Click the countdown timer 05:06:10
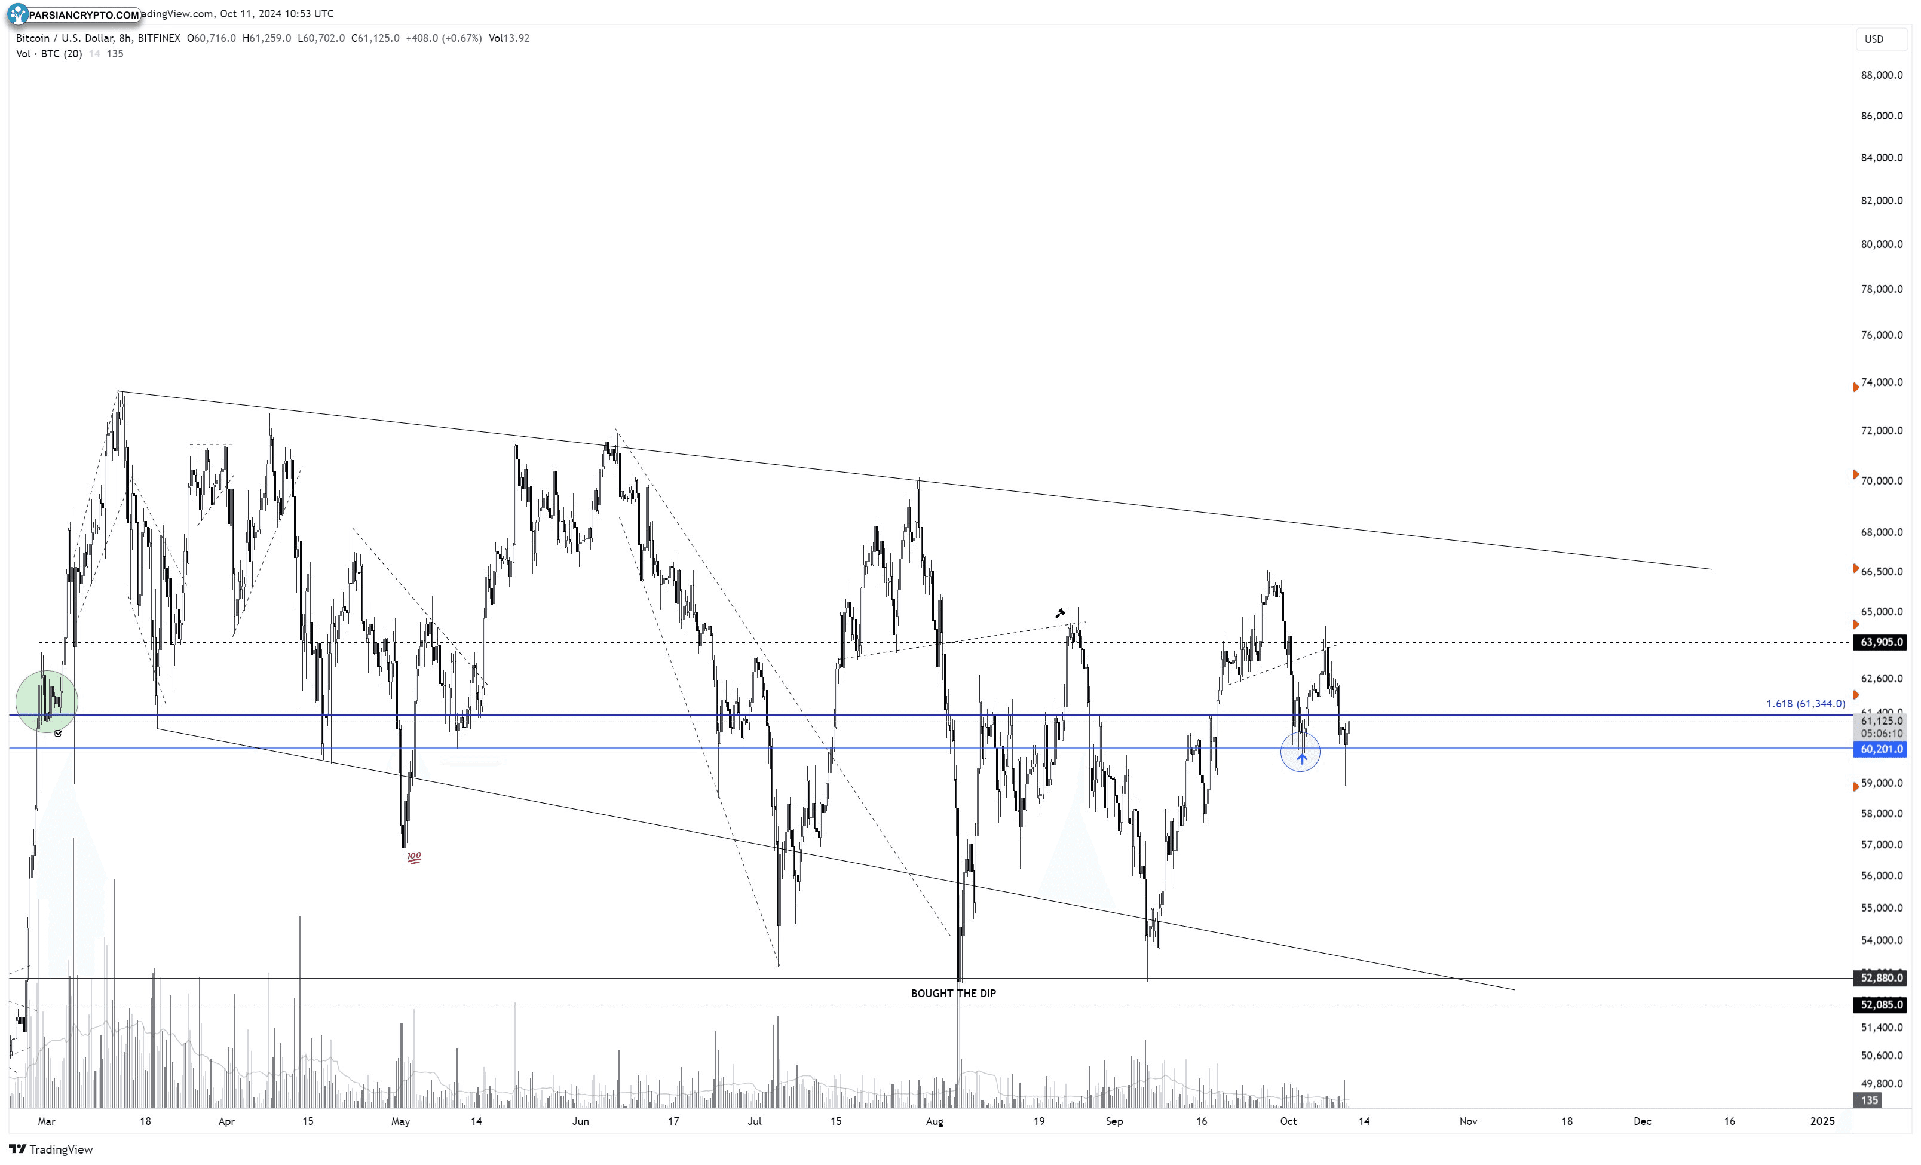 1881,734
